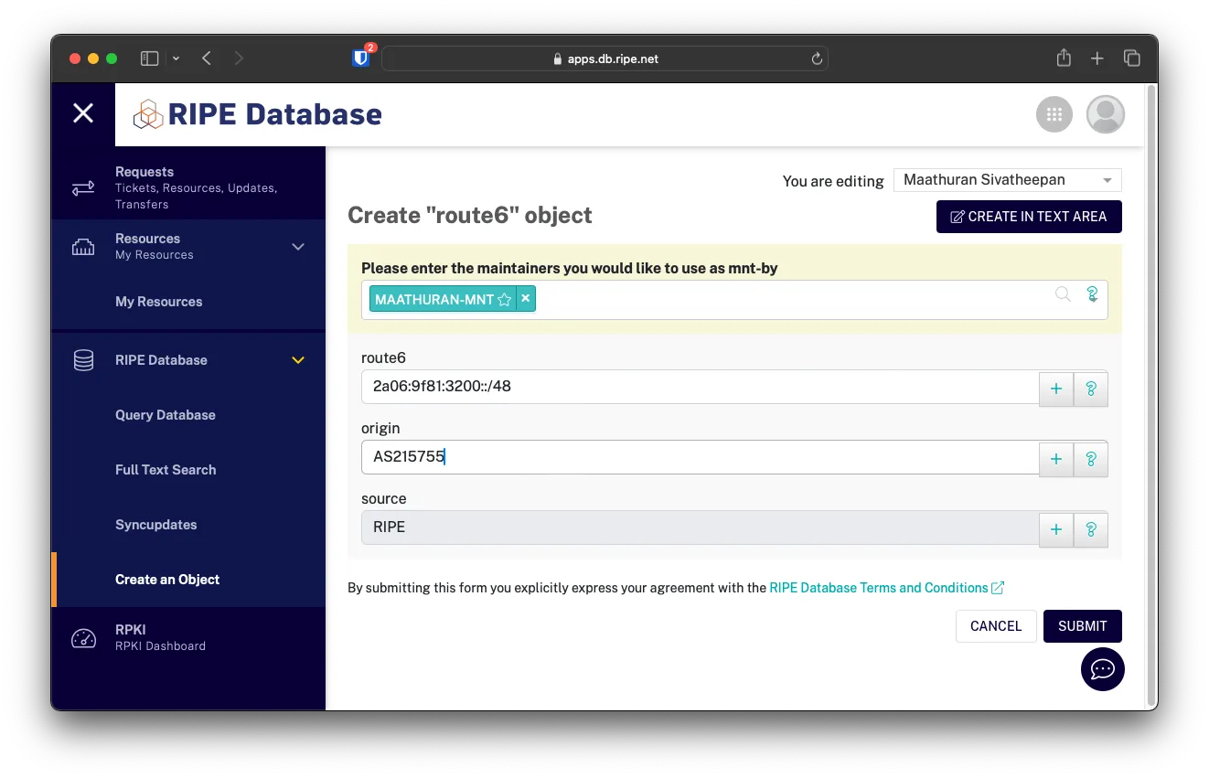Viewport: 1209px width, 778px height.
Task: Collapse the RIPE Database sidebar section
Action: 298,360
